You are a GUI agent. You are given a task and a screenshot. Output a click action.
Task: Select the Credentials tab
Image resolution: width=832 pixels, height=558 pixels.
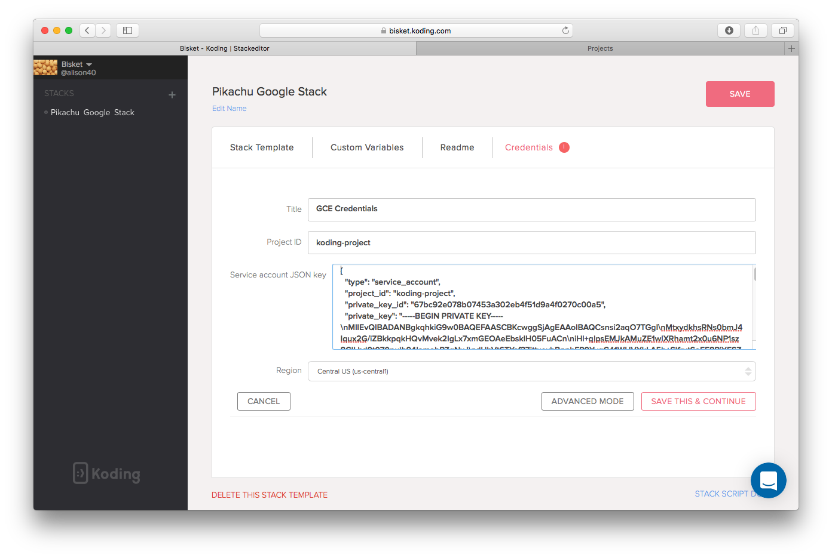(529, 147)
